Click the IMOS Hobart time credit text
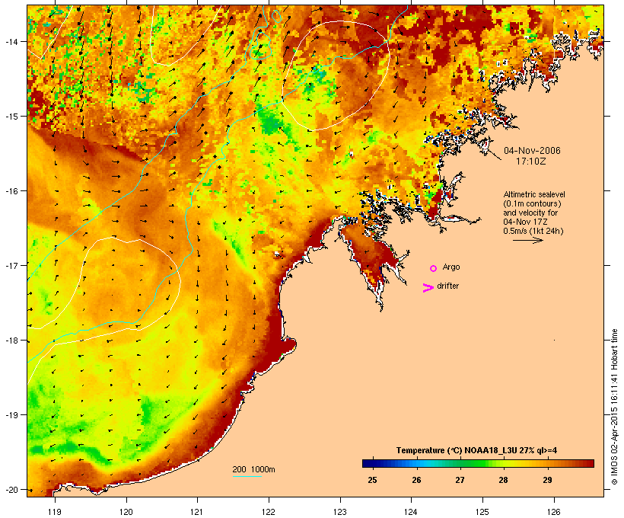 pyautogui.click(x=614, y=407)
